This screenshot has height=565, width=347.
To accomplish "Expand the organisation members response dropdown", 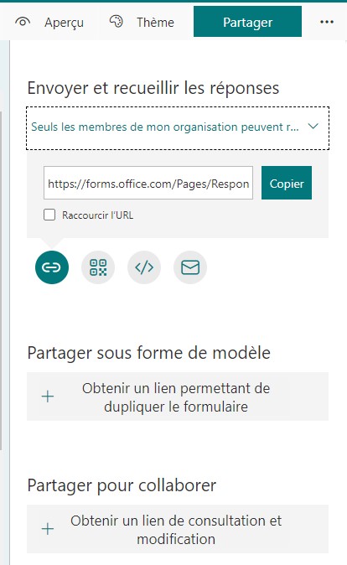I will coord(178,128).
